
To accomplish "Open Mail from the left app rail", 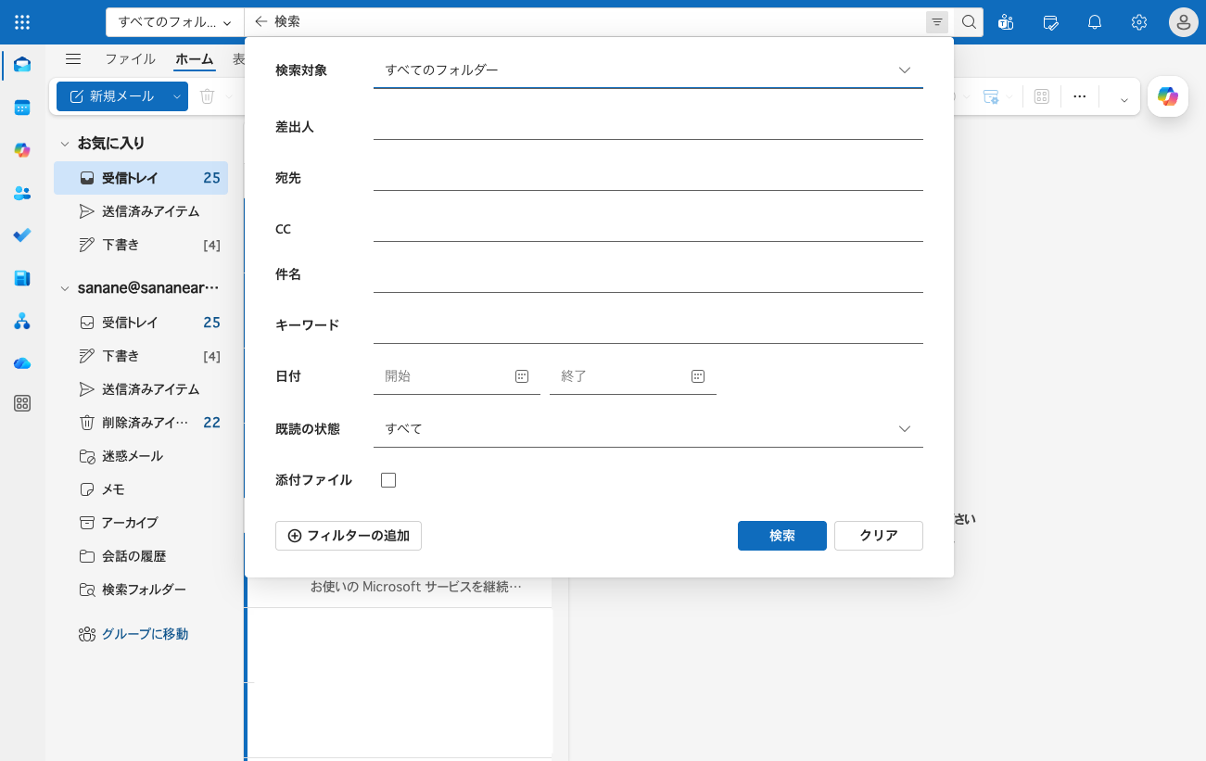I will pos(22,65).
